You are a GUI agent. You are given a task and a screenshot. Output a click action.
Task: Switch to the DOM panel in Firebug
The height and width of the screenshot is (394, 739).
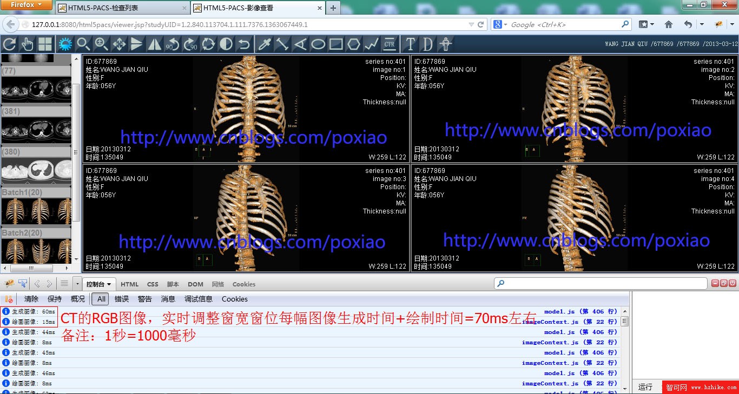click(195, 284)
